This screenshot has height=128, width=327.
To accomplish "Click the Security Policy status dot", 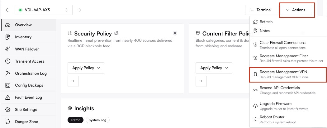I will (x=175, y=33).
